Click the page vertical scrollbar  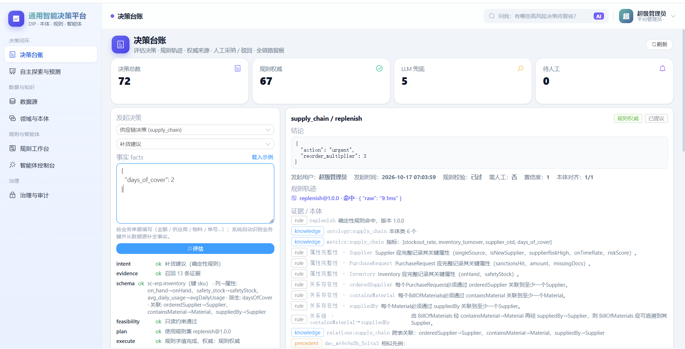click(x=683, y=91)
